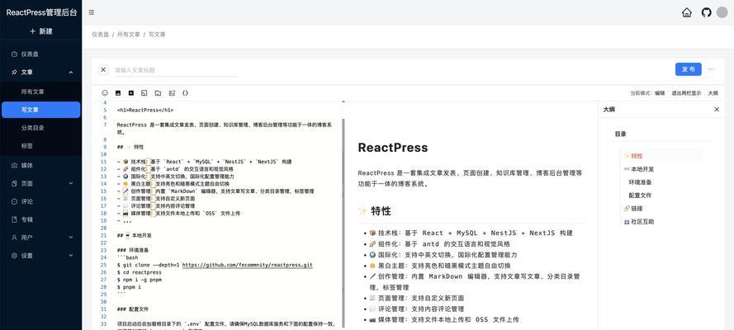Screen dimensions: 734x330
Task: Click the sixth editor toolbar icon
Action: (172, 93)
